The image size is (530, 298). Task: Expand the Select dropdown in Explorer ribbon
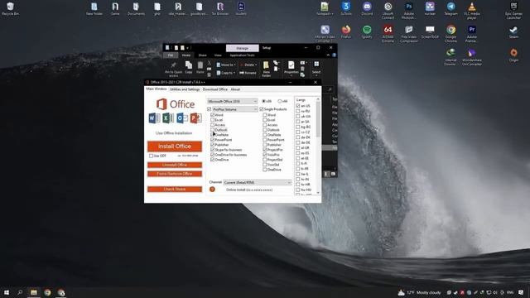(316, 74)
